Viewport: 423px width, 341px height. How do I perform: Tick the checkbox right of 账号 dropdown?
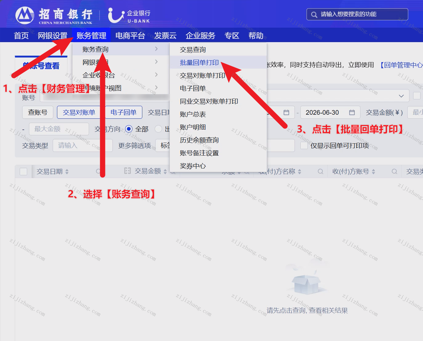pyautogui.click(x=417, y=96)
